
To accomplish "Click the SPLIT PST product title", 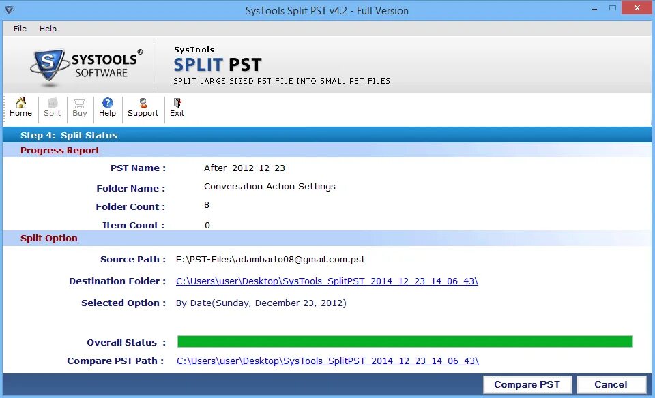I will (218, 65).
